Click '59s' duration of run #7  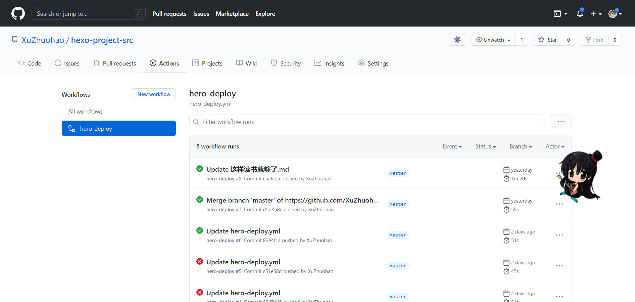pyautogui.click(x=515, y=210)
